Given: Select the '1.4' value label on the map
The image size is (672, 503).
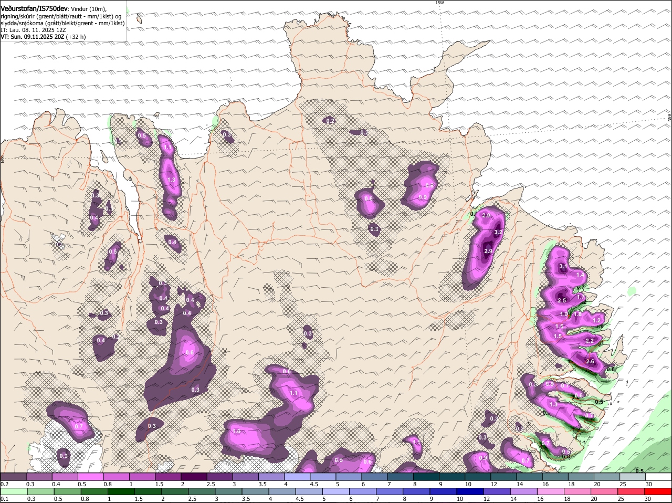Looking at the screenshot, I should (580, 275).
